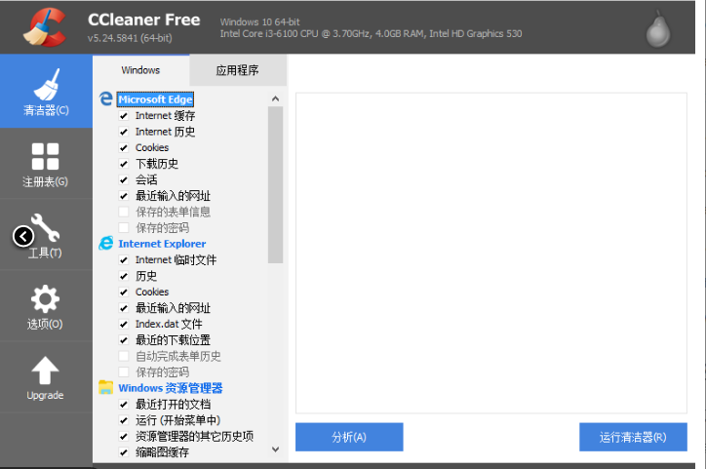Uncheck 最近打开的文档 checkbox
The image size is (706, 469).
124,405
